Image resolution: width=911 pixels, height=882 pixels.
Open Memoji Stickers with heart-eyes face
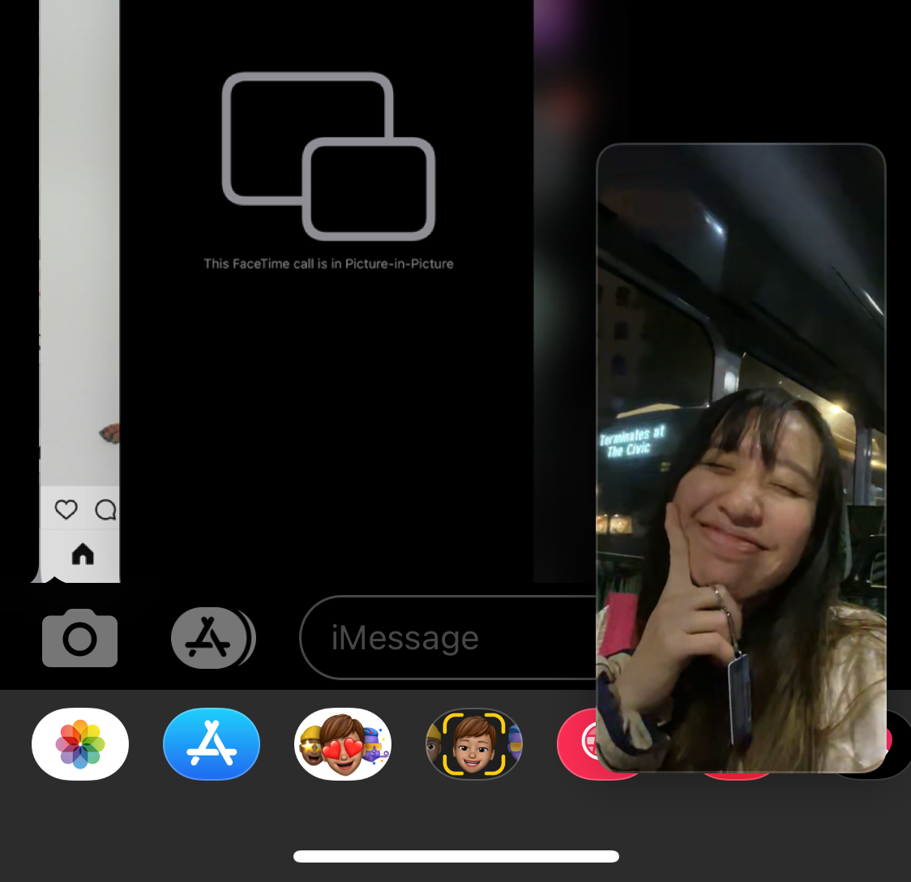click(343, 744)
